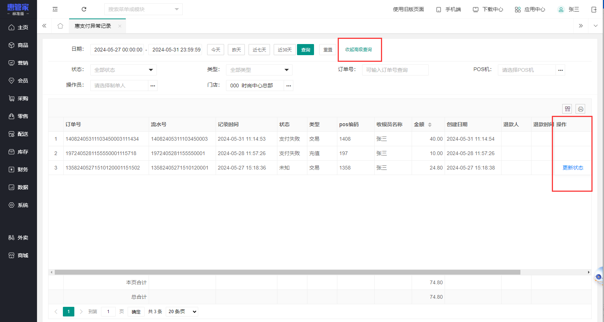The height and width of the screenshot is (322, 604).
Task: Open the 财务 sidebar menu
Action: click(18, 170)
